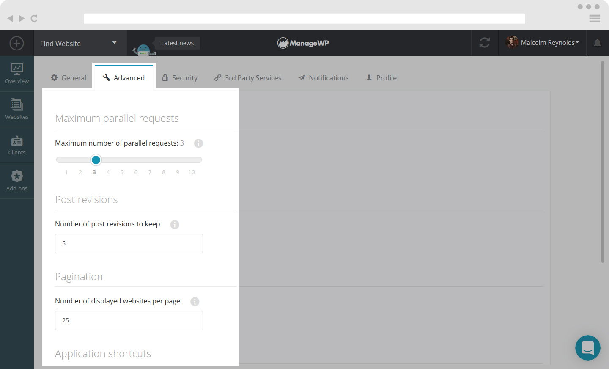
Task: Open Clients in sidebar
Action: (x=17, y=145)
